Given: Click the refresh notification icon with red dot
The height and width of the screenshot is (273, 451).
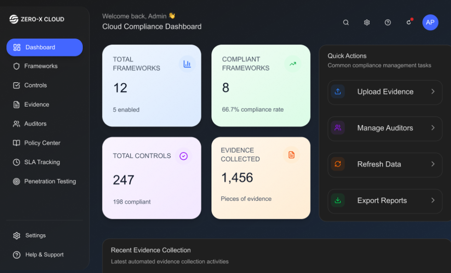Looking at the screenshot, I should [x=409, y=22].
